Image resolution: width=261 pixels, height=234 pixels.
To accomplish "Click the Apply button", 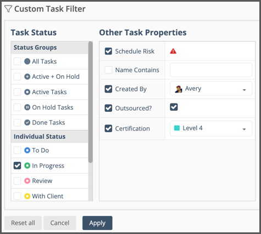I will [x=97, y=223].
